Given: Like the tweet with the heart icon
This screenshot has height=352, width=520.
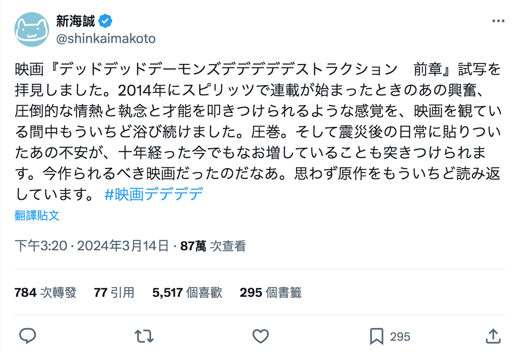Looking at the screenshot, I should coord(260,336).
